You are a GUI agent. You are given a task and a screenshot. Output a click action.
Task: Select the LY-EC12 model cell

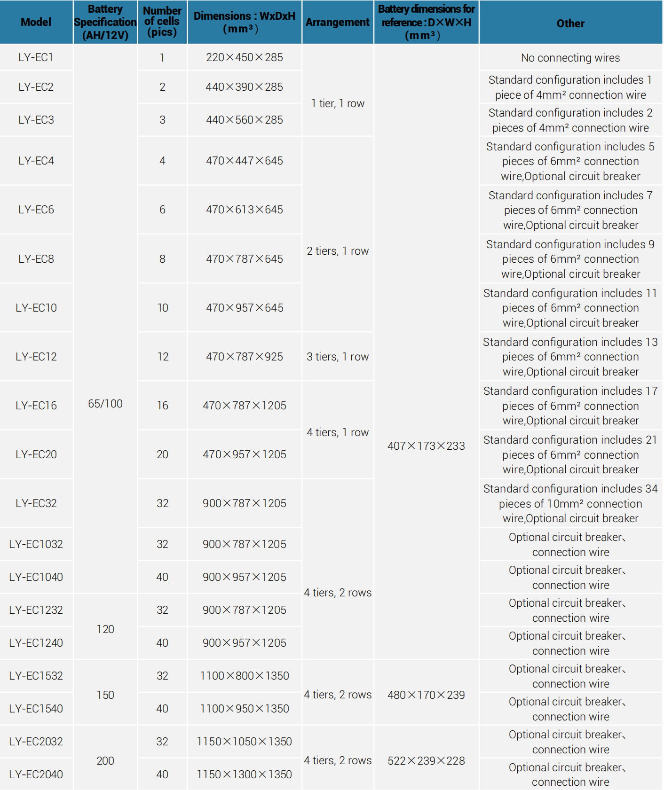(x=36, y=357)
